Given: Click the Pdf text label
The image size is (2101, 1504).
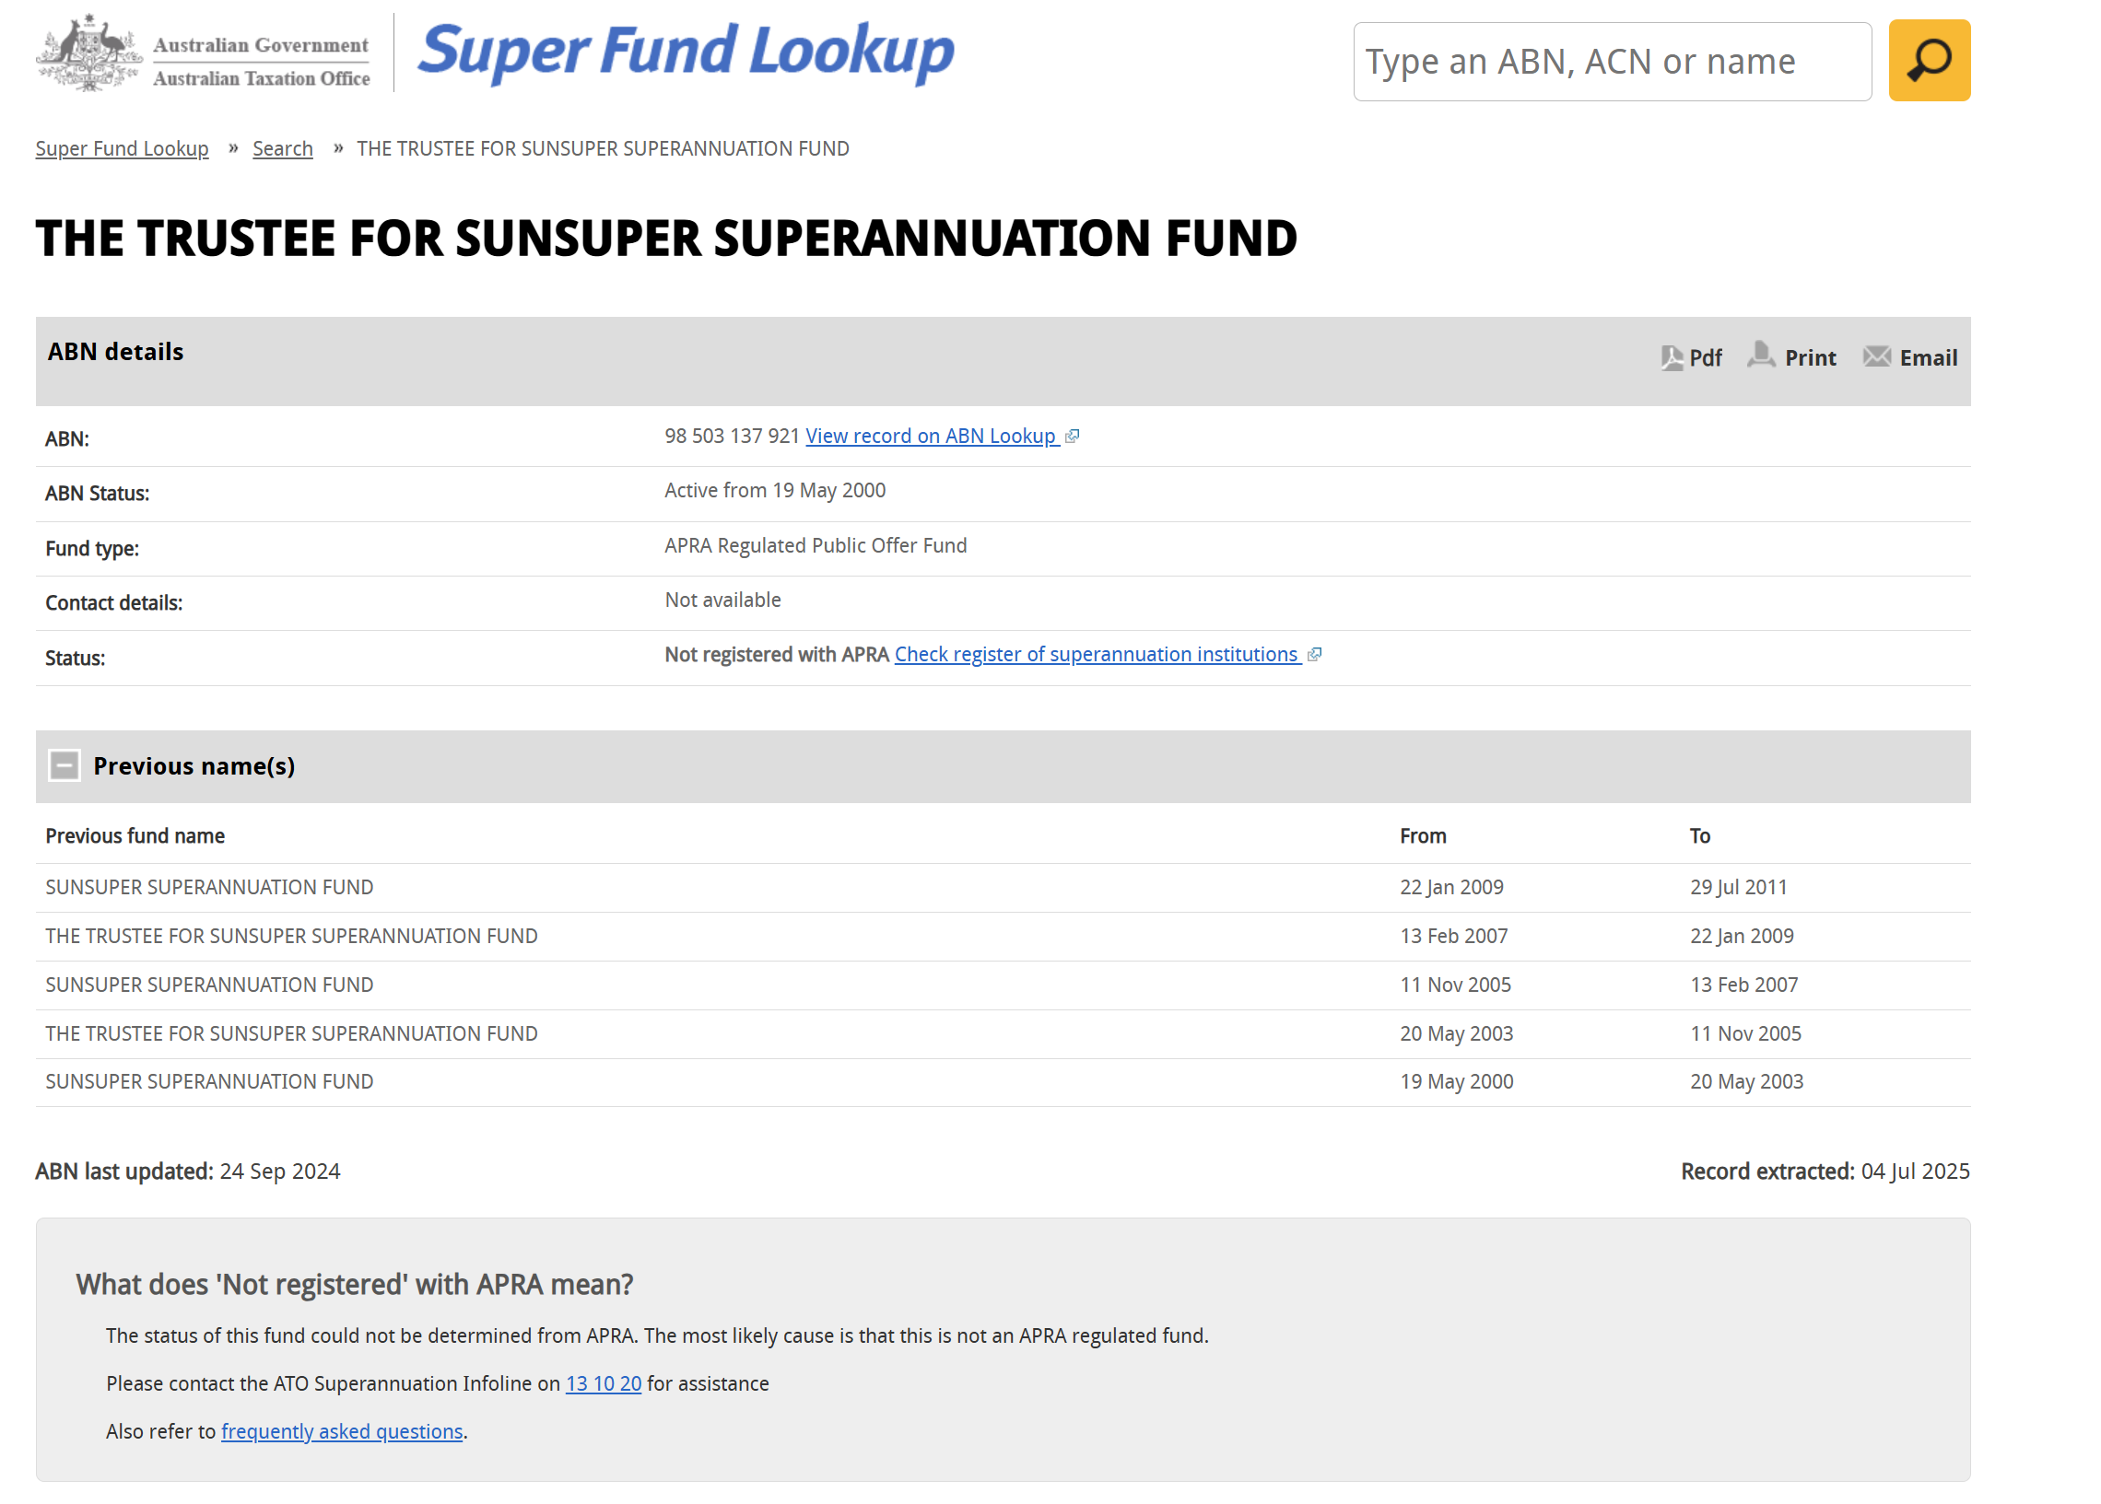Looking at the screenshot, I should [1706, 358].
